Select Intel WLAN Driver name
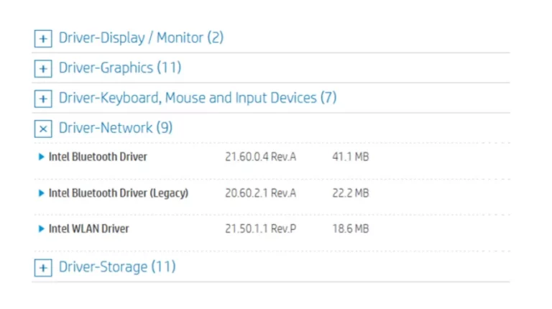Screen dimensions: 552x309 click(x=88, y=229)
